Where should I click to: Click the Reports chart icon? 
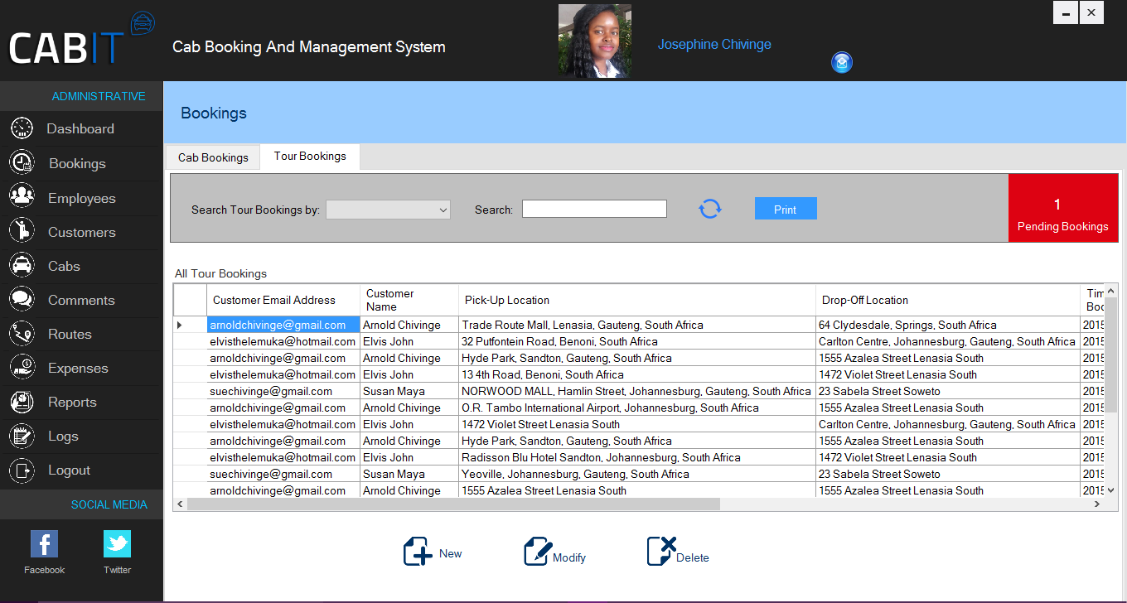coord(22,402)
